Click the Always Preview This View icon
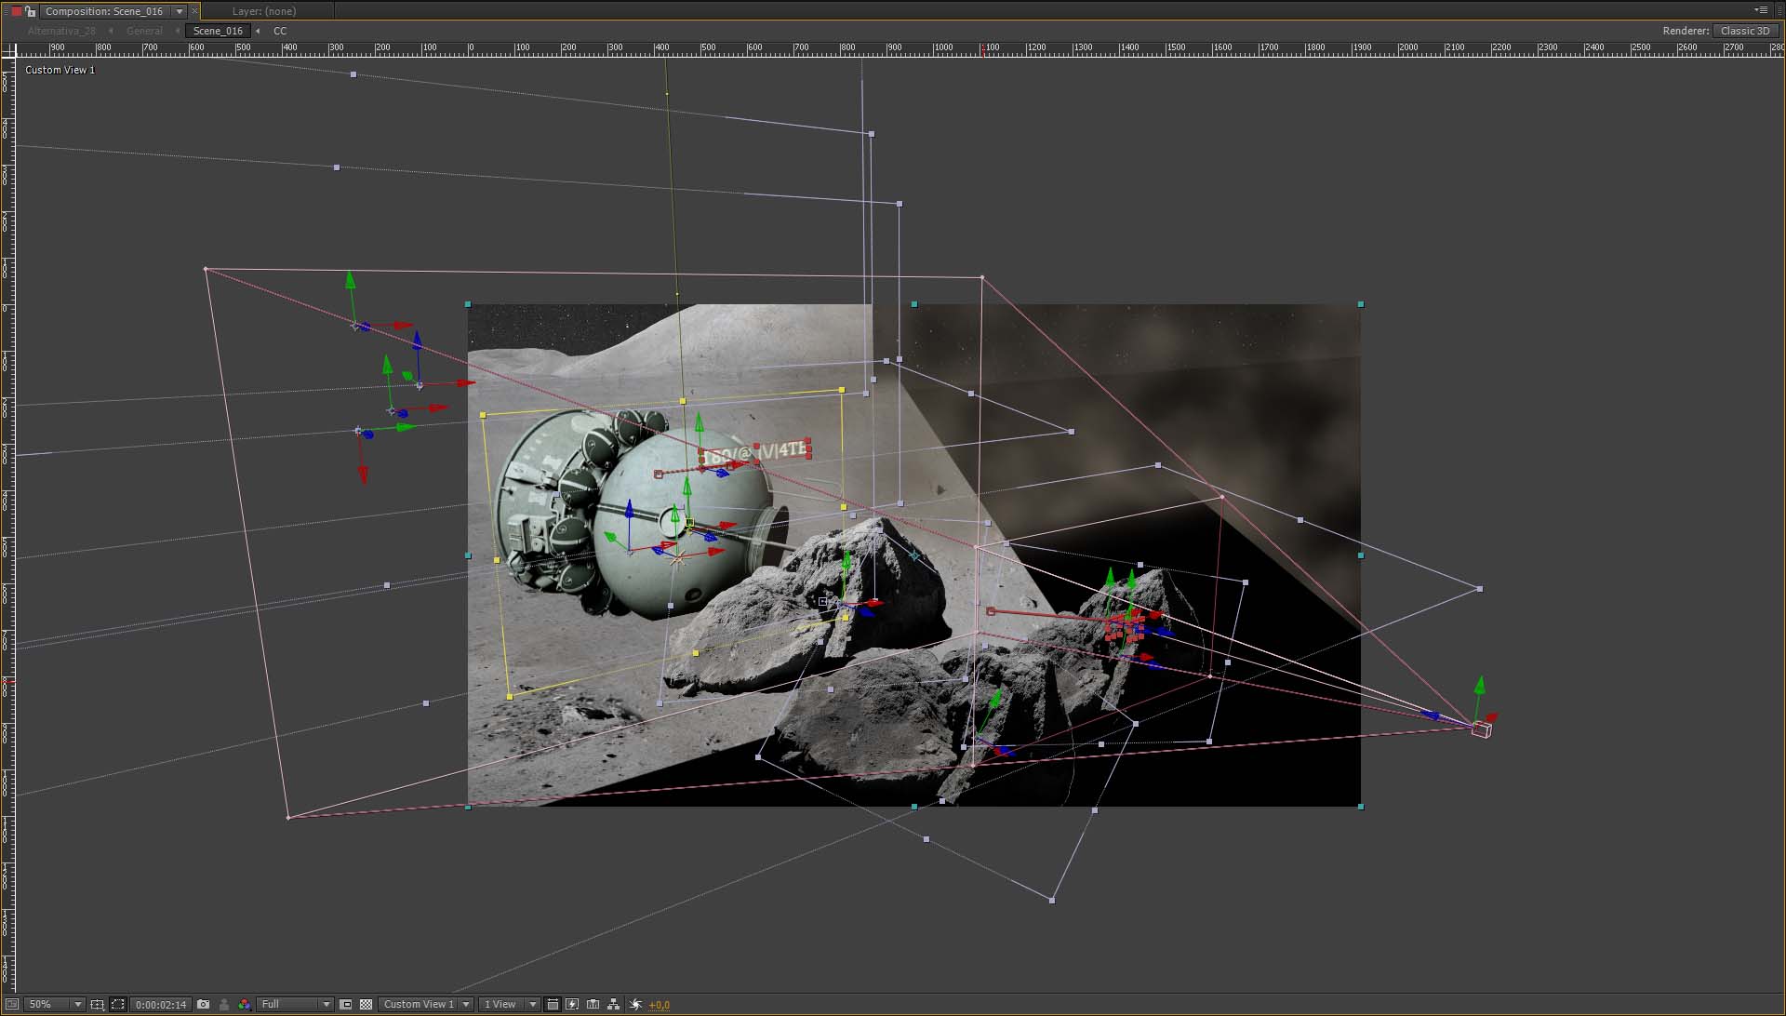The width and height of the screenshot is (1786, 1016). (x=12, y=1004)
